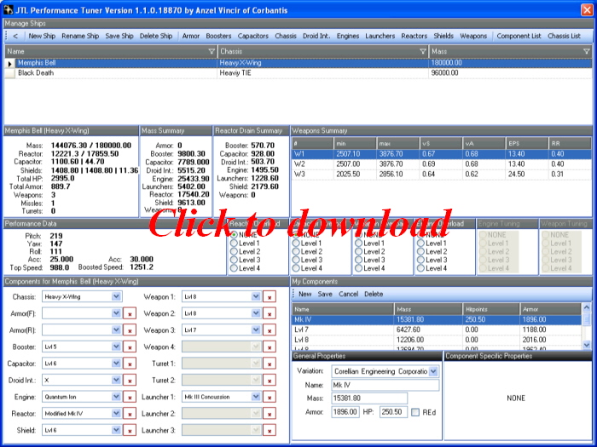Open the Variation Corellian Engineering dropdown

coord(433,371)
